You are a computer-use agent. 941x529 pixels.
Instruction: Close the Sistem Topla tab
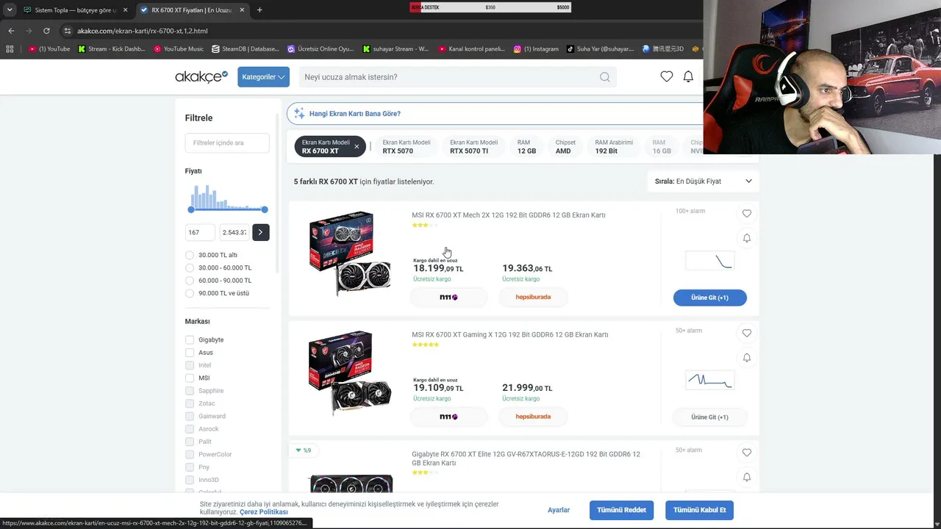click(x=126, y=10)
